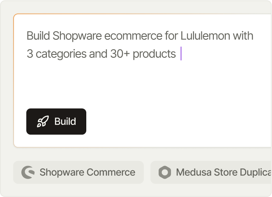Place cursor on the word categories
Screen dimensions: 272x197
coord(61,54)
